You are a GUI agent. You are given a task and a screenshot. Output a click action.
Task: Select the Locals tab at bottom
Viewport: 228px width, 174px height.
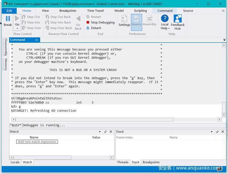click(x=15, y=162)
